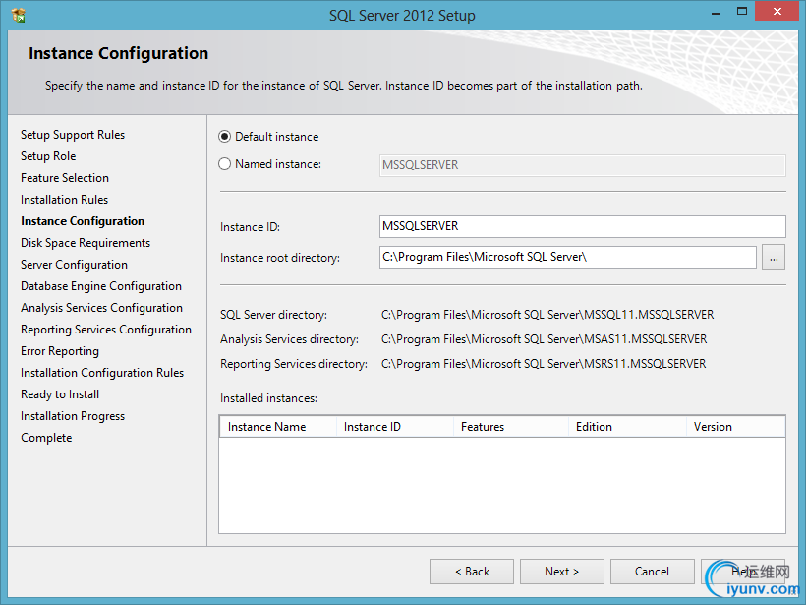This screenshot has height=605, width=806.
Task: Click the Edition column header
Action: click(x=627, y=427)
